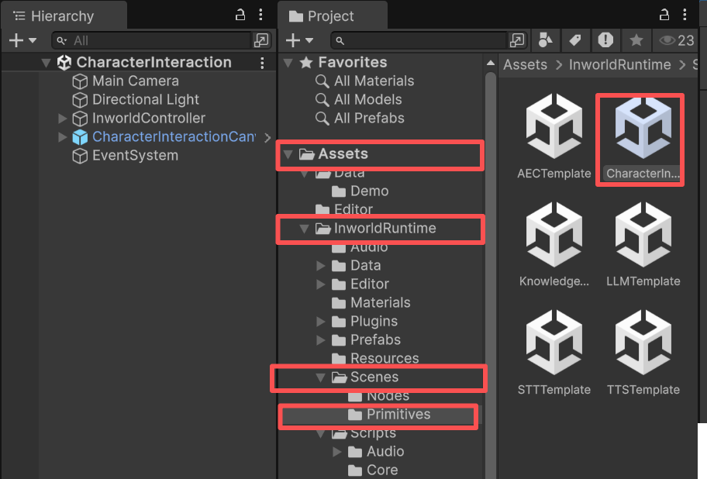Collapse the CharacterInteraction scene arrow

46,62
